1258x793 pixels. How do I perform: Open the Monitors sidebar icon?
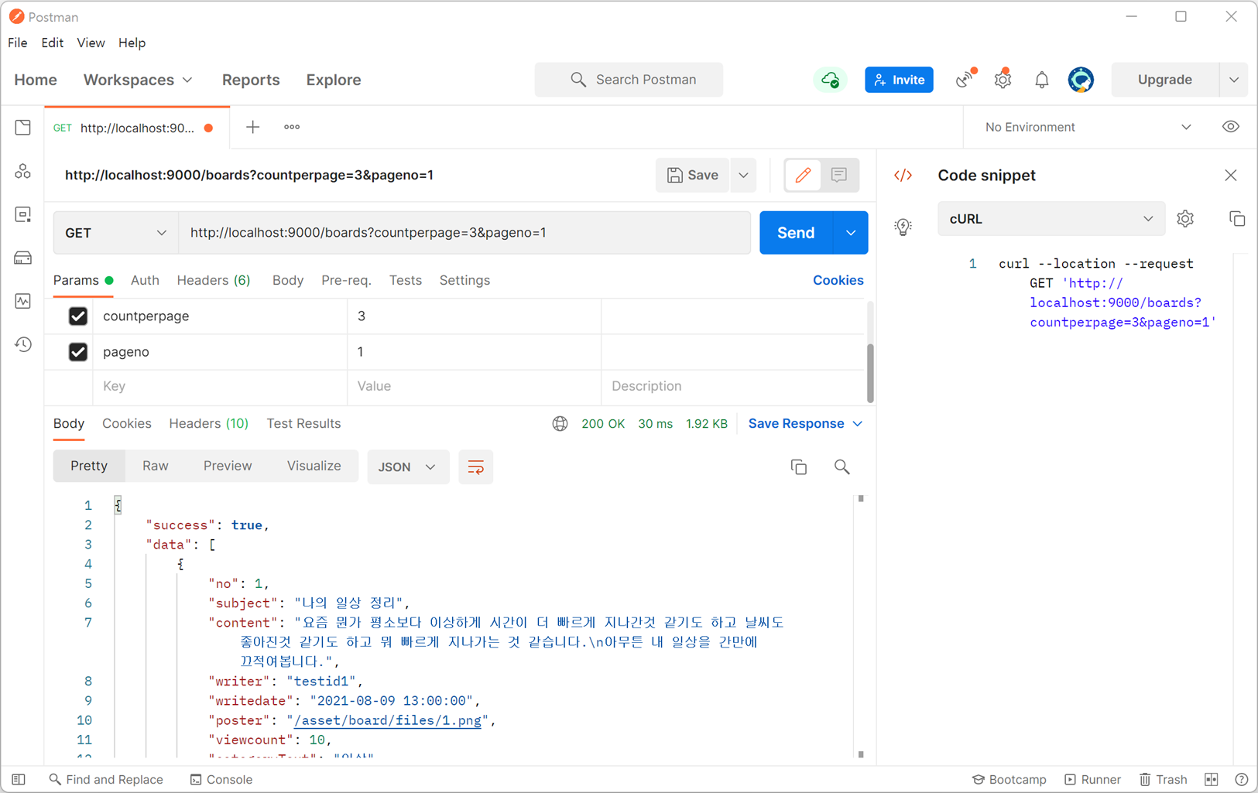coord(23,301)
